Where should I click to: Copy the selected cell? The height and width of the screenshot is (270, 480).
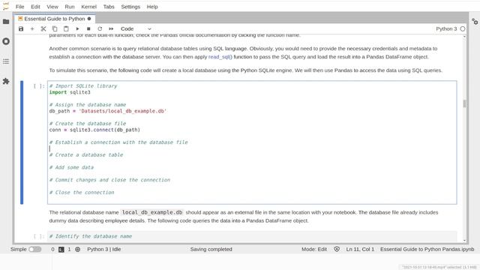(x=55, y=28)
